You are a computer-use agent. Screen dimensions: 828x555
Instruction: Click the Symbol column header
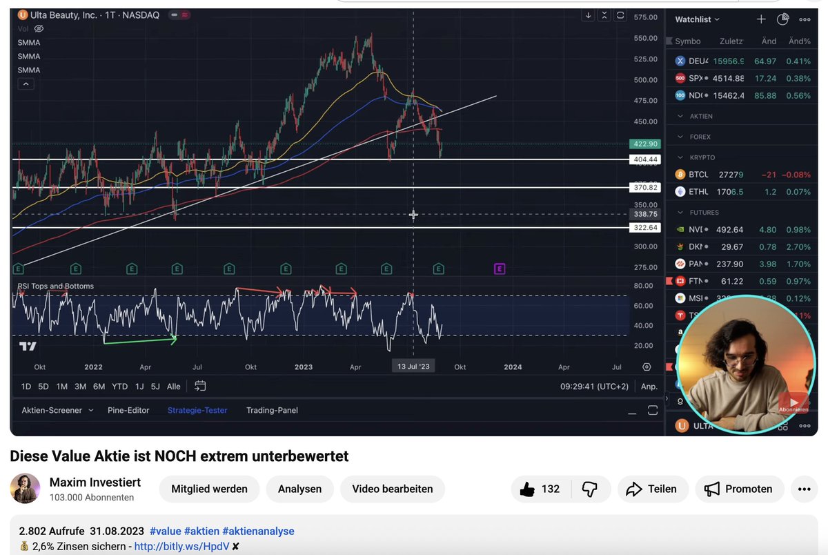click(x=687, y=41)
